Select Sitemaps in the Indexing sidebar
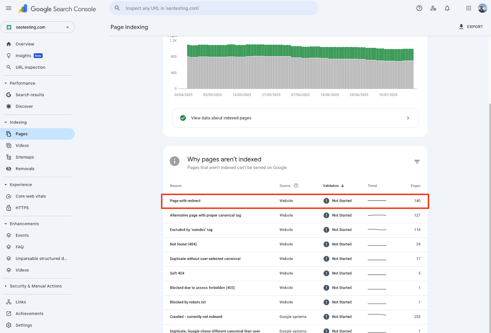This screenshot has height=333, width=491. tap(25, 157)
